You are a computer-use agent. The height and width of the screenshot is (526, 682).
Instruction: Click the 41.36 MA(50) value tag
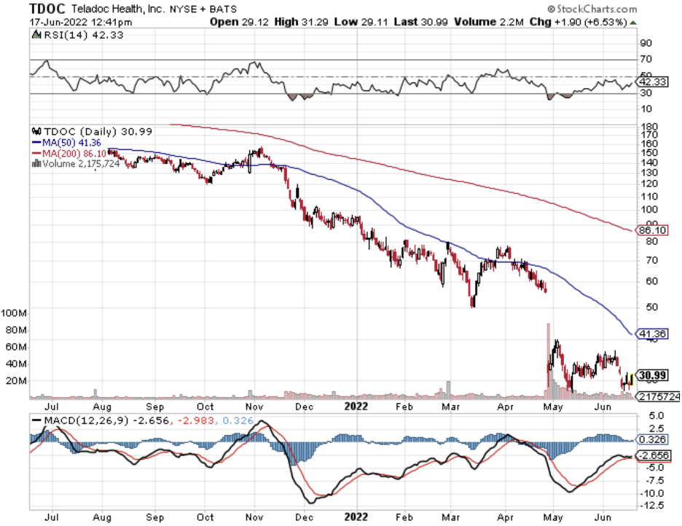[x=652, y=334]
